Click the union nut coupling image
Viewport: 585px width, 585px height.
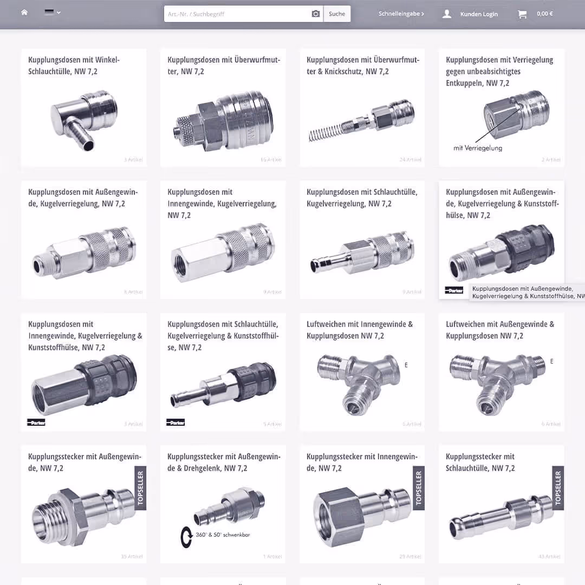click(224, 120)
